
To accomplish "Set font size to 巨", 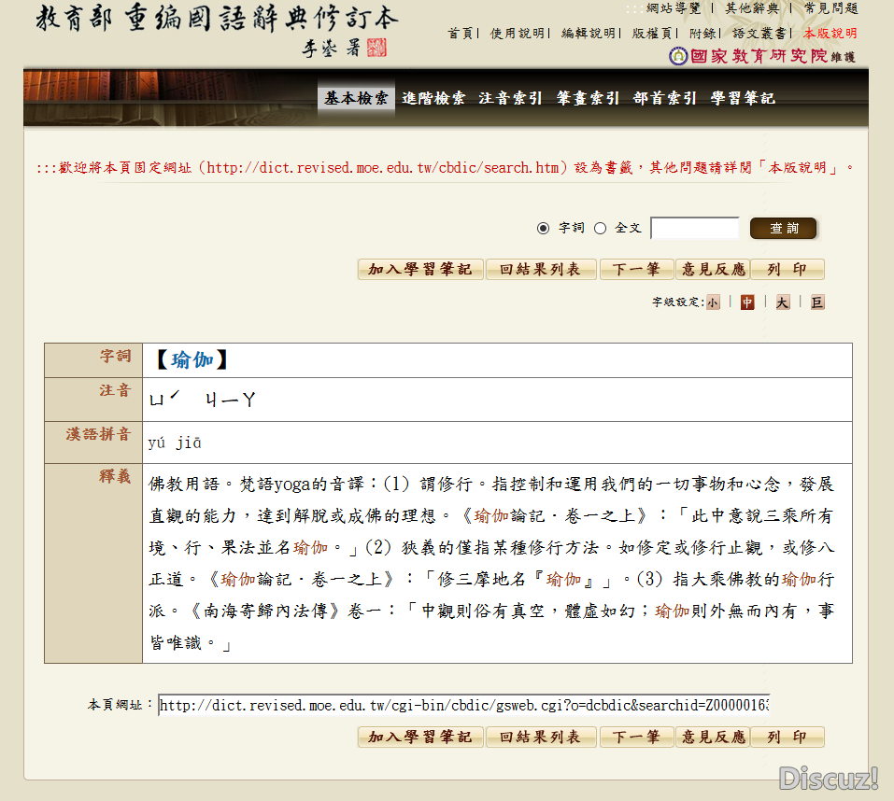I will [816, 302].
